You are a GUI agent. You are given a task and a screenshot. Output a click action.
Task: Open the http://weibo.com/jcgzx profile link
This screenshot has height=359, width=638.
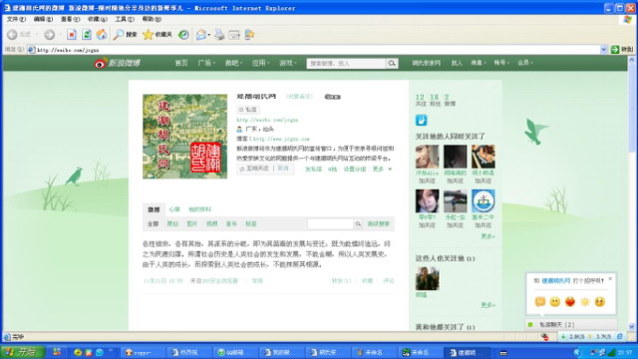267,120
